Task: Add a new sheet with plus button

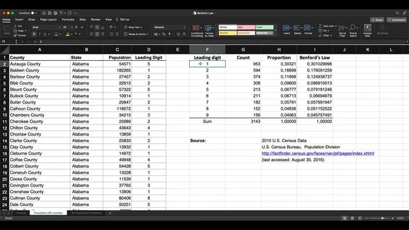Action: pos(110,213)
